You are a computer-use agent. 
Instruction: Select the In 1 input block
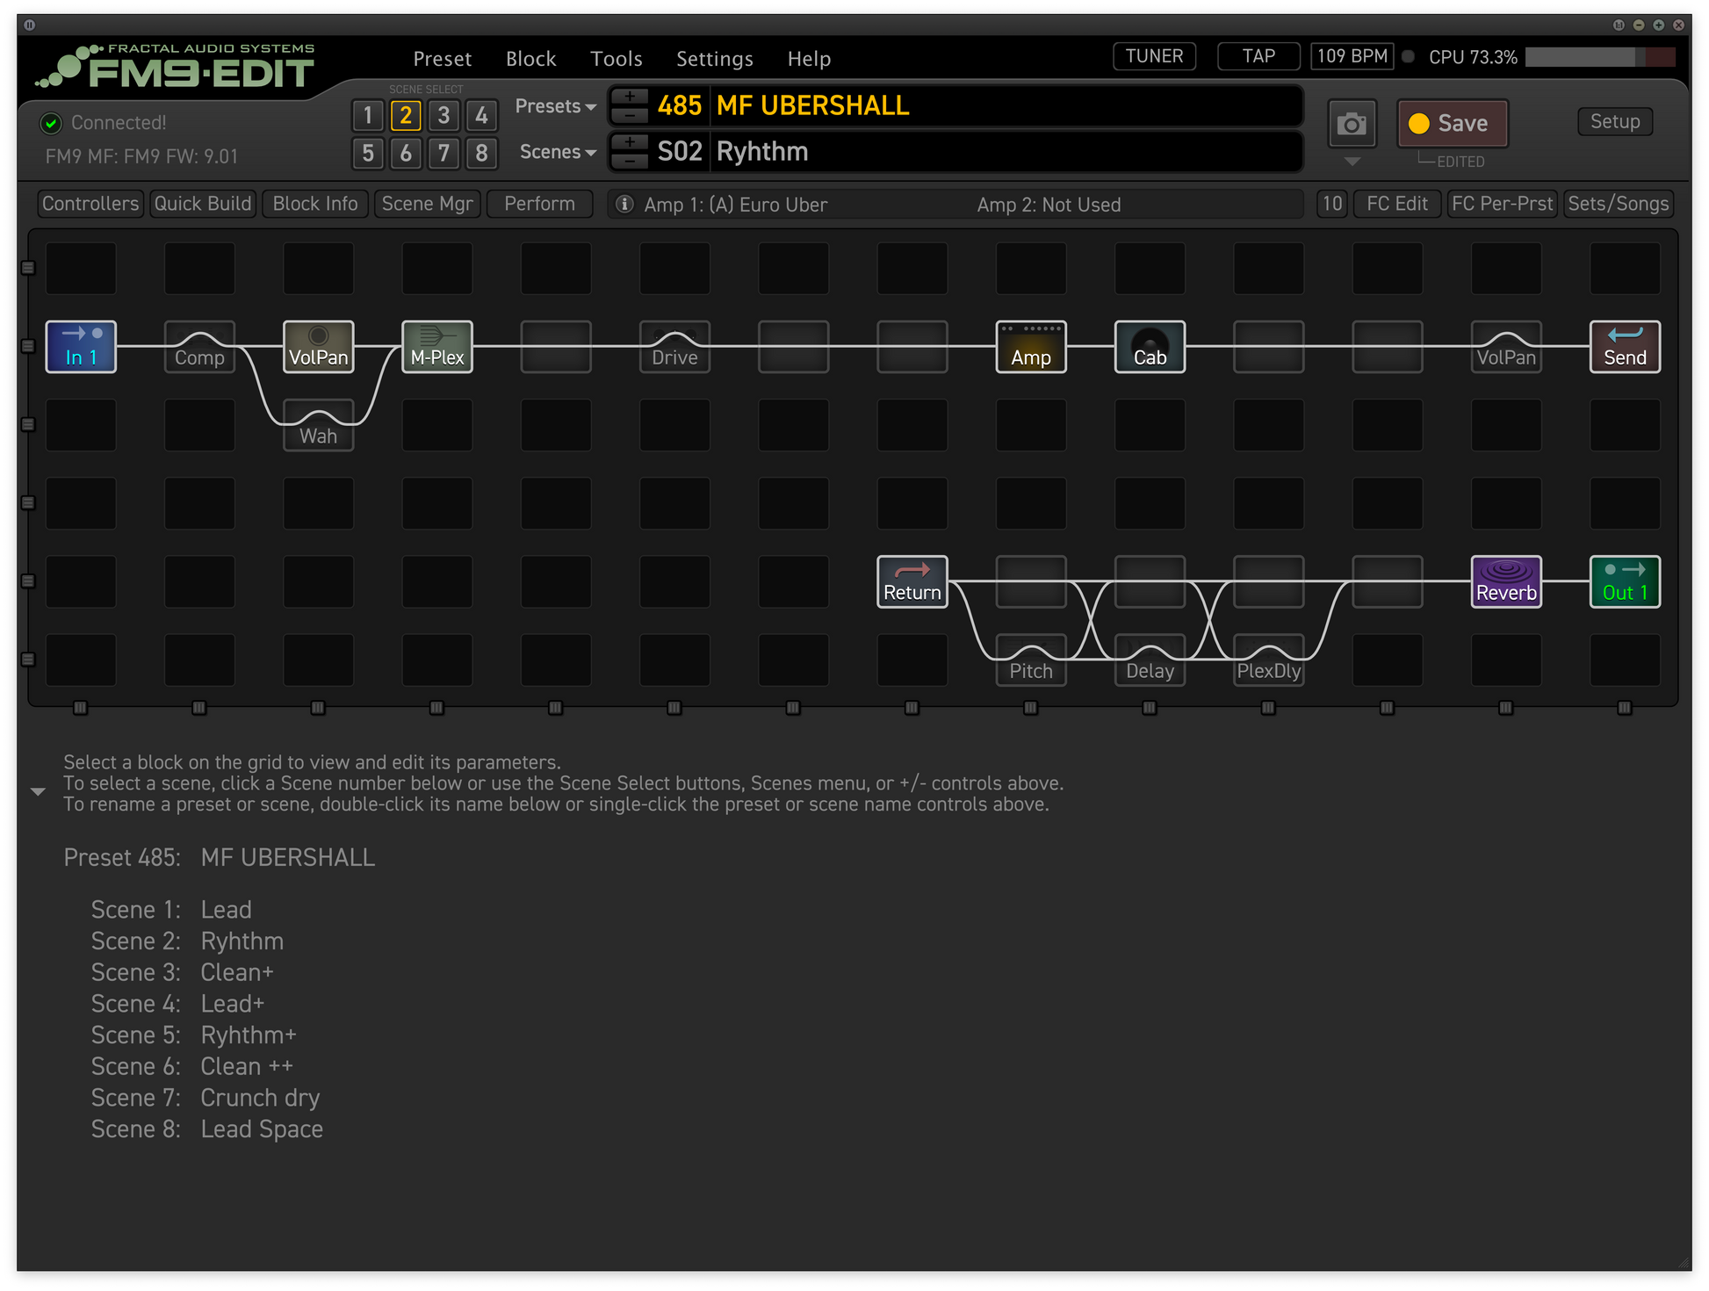click(x=81, y=347)
